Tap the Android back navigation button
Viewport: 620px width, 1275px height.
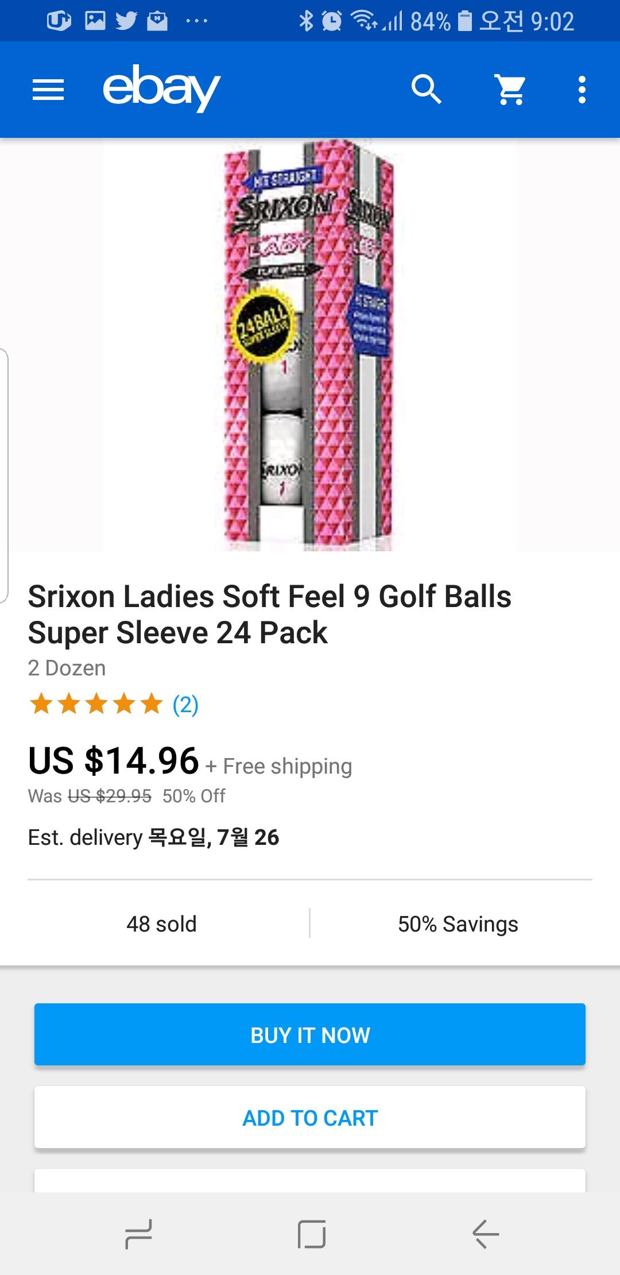[x=486, y=1234]
